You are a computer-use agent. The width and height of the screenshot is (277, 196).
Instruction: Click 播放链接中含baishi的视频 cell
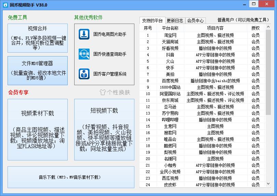click(x=215, y=81)
